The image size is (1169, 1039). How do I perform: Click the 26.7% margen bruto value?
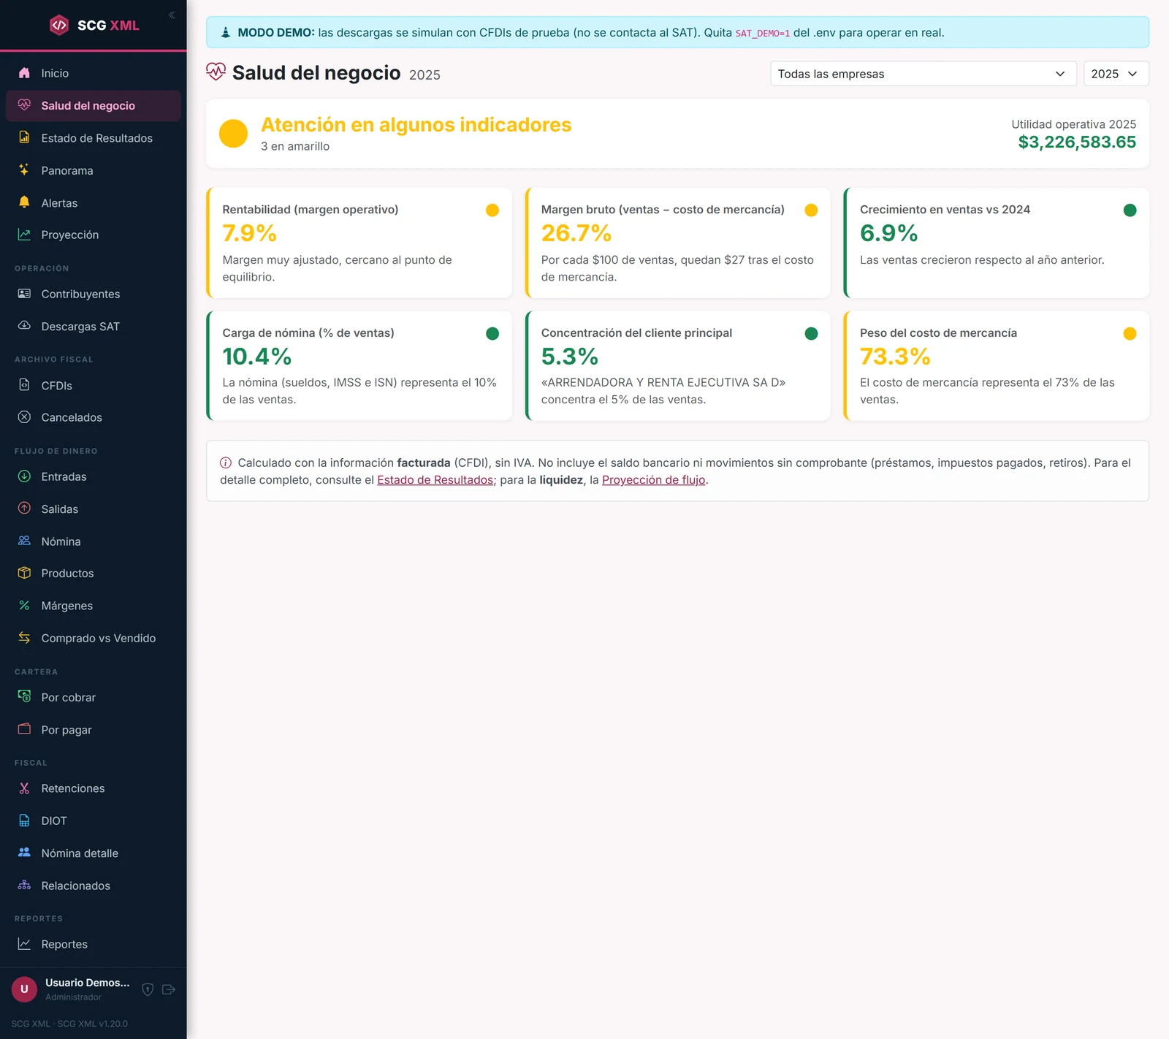click(x=576, y=233)
